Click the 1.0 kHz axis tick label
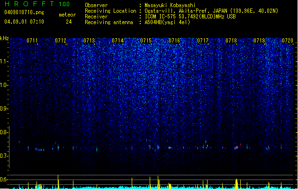Image resolution: width=298 pixels, height=189 pixels. pos(4,85)
